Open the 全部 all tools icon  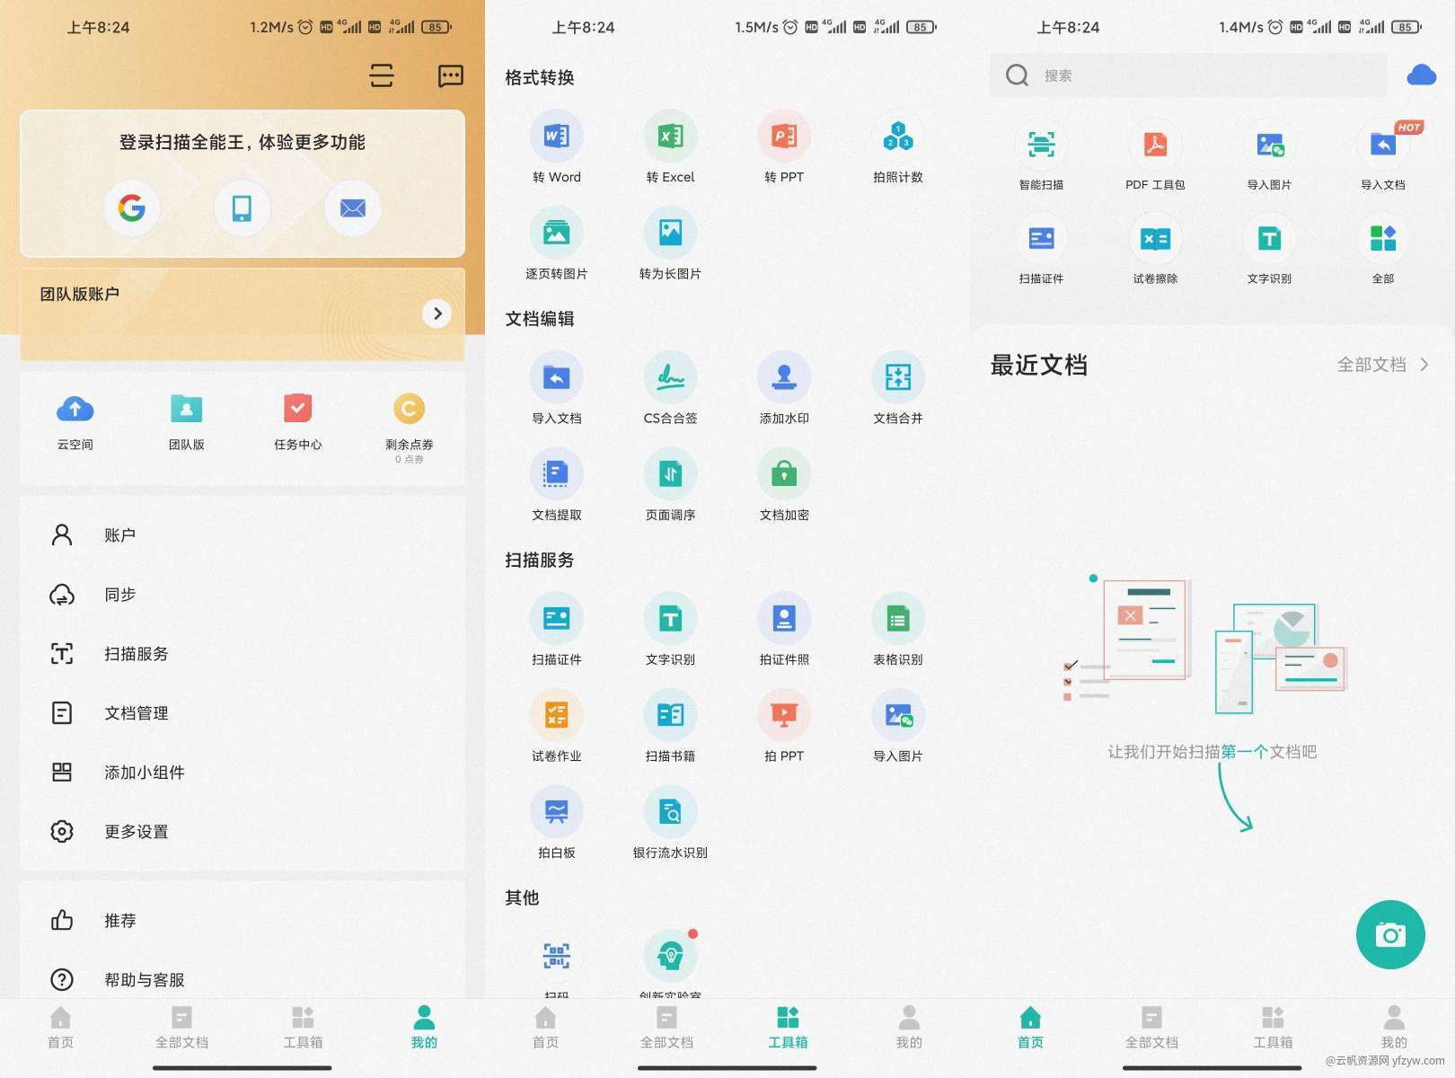coord(1383,250)
